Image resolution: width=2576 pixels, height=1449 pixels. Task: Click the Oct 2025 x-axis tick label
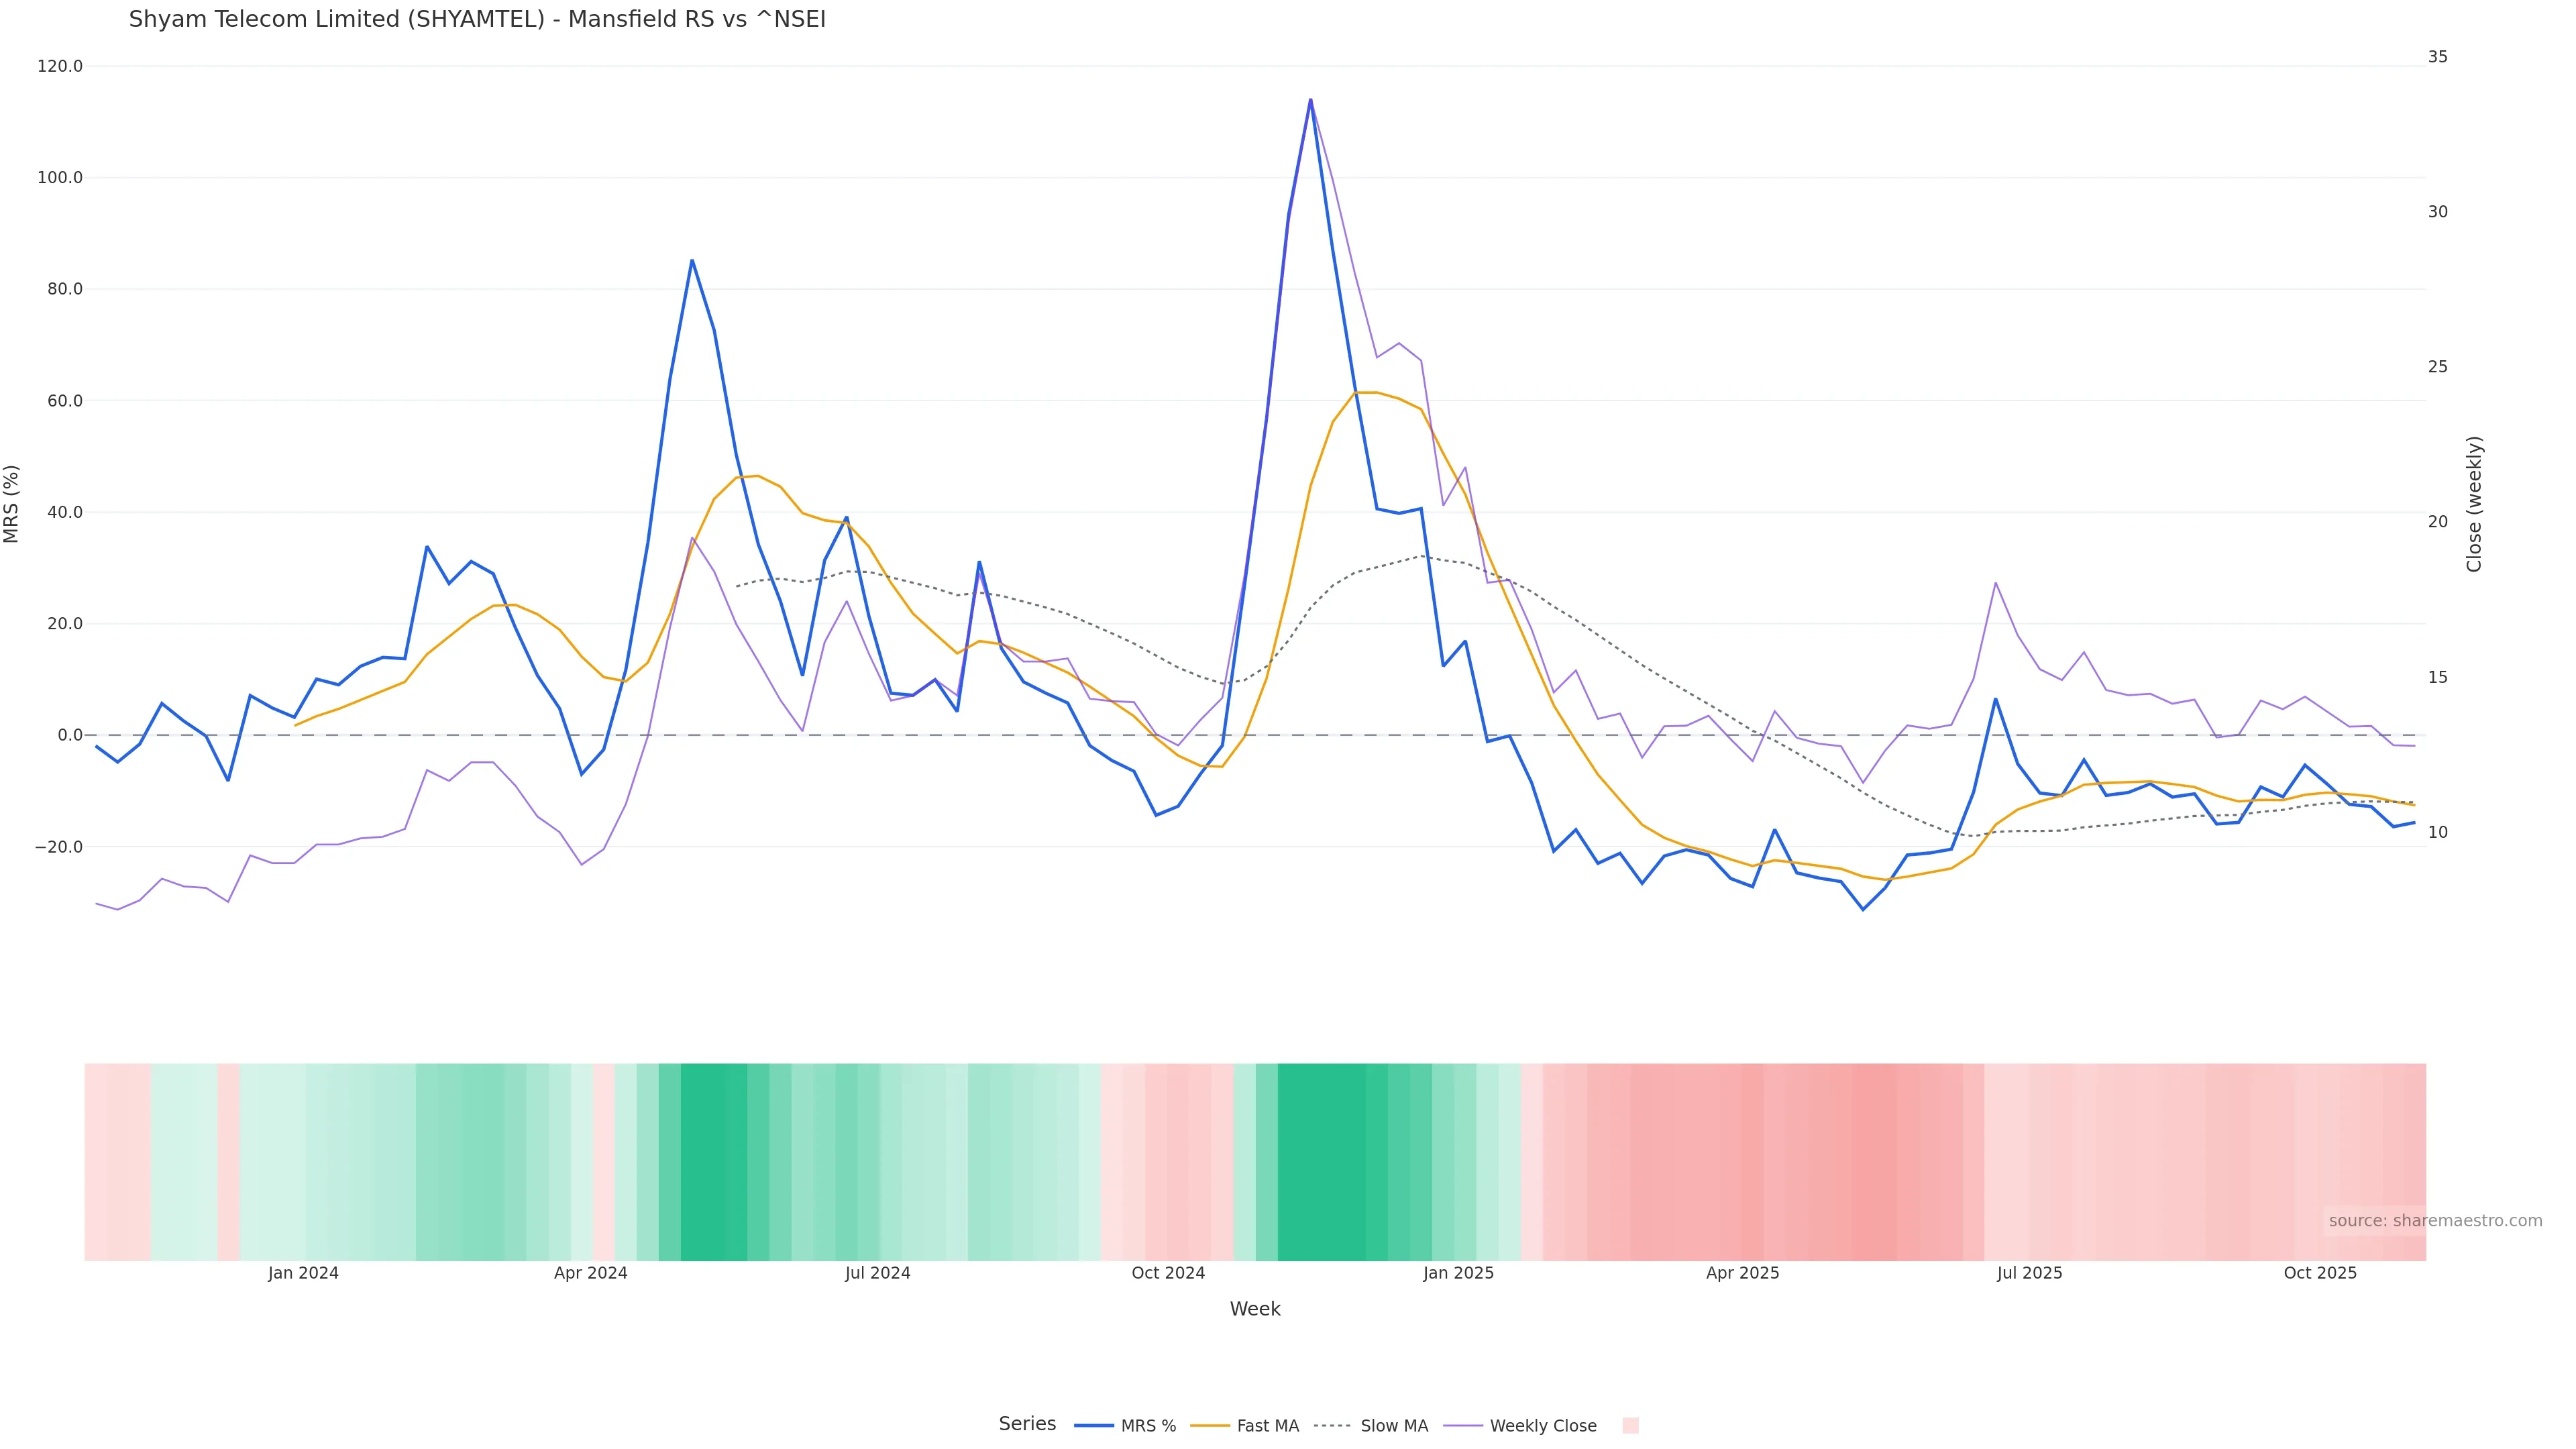coord(2320,1273)
